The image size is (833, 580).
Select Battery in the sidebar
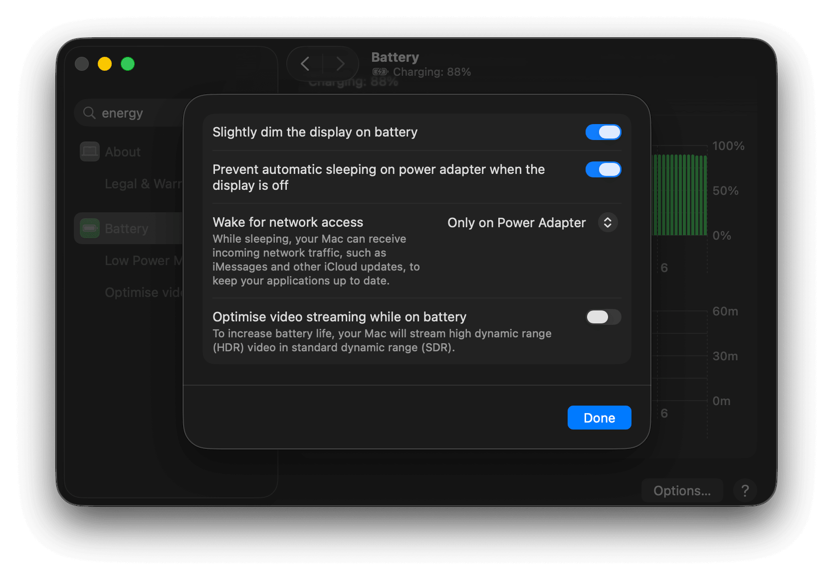pyautogui.click(x=129, y=228)
